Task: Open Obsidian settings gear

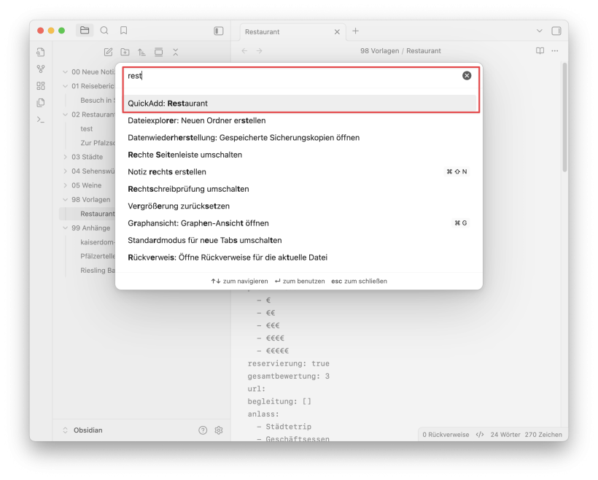Action: point(218,430)
